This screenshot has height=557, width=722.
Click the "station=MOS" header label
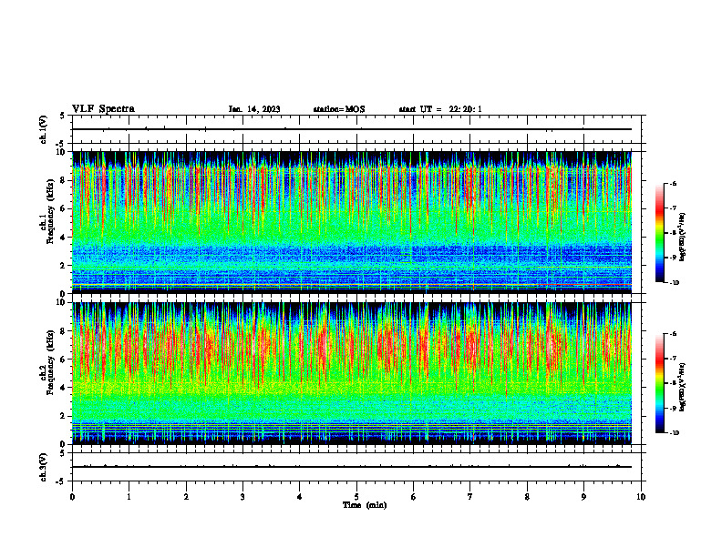[339, 109]
